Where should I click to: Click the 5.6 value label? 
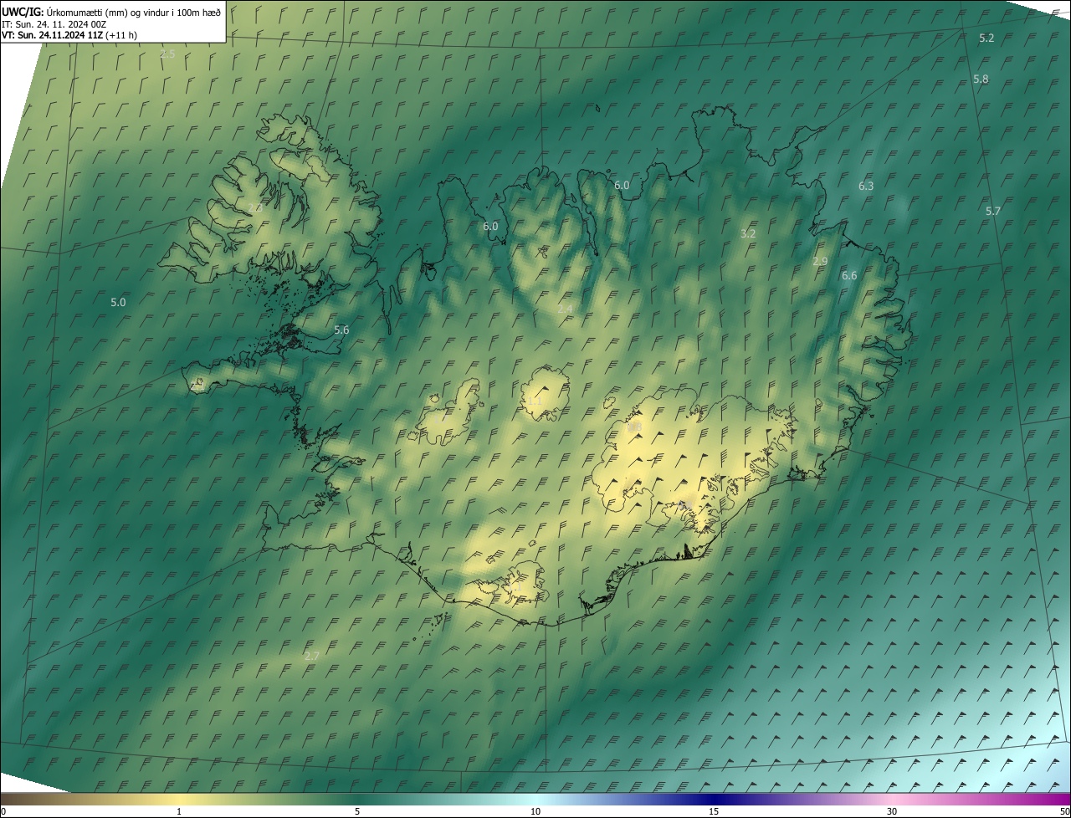click(341, 330)
